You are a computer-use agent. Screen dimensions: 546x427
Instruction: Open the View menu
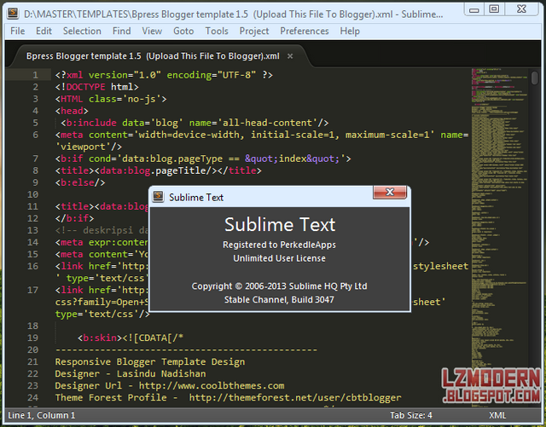[x=152, y=31]
